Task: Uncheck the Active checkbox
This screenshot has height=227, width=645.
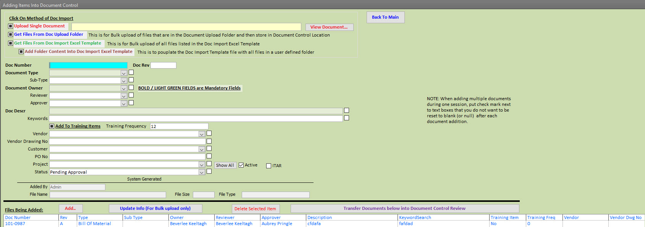Action: click(241, 165)
